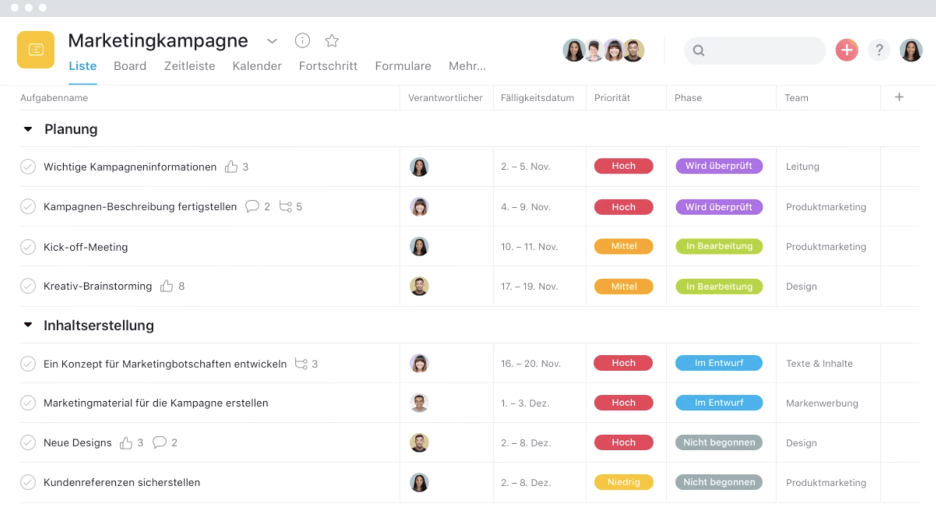
Task: Like the Neue Designs task
Action: [126, 443]
